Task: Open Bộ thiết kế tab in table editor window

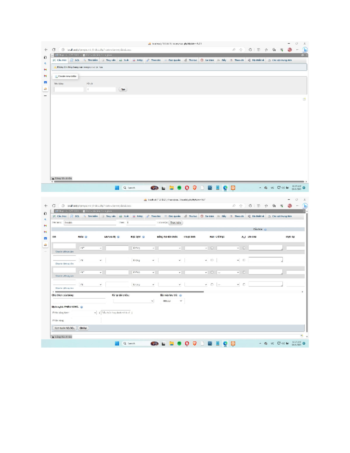Action: coord(256,216)
